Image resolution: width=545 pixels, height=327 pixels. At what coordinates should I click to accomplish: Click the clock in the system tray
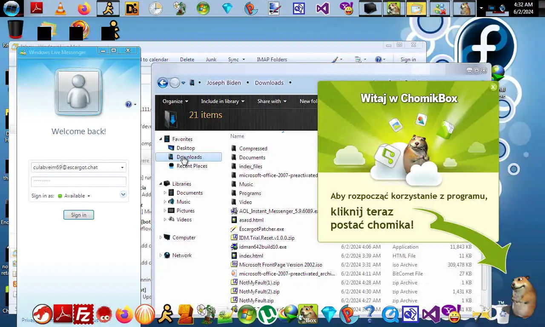coord(523,8)
